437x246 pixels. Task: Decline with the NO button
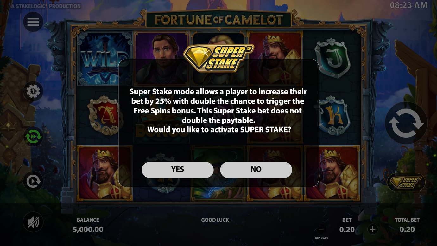256,170
